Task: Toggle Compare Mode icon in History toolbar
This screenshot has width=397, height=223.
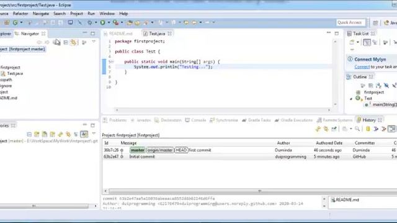Action: [x=391, y=129]
